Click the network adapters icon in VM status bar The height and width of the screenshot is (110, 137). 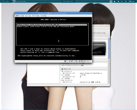72,61
